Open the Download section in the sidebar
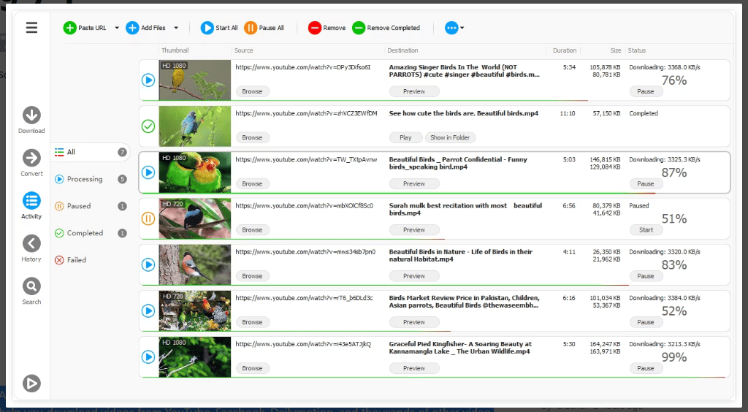 31,120
